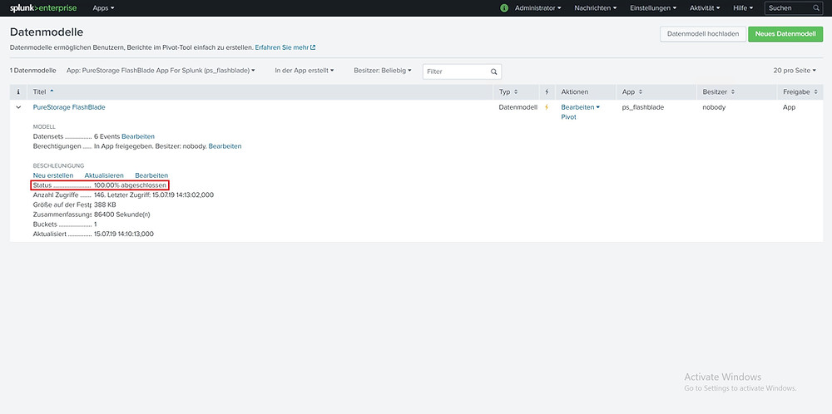Open the 20 pro Seite dropdown
832x414 pixels.
coord(795,70)
